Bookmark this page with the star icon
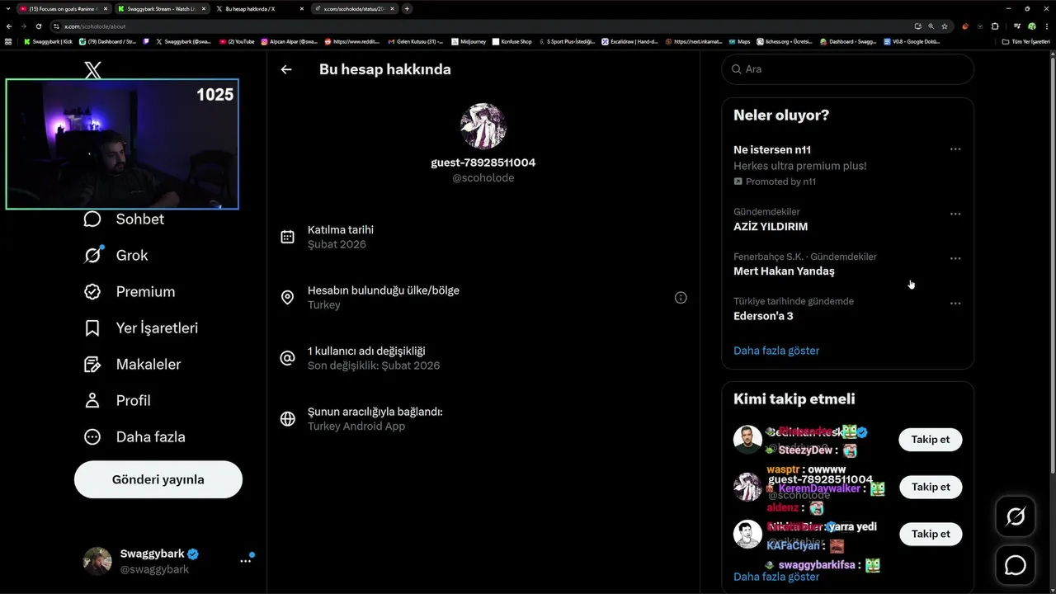Image resolution: width=1056 pixels, height=594 pixels. [x=945, y=26]
